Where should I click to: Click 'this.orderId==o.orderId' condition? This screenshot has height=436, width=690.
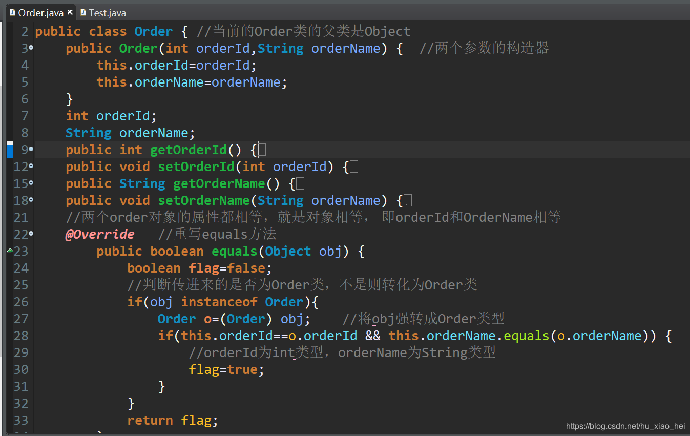269,336
